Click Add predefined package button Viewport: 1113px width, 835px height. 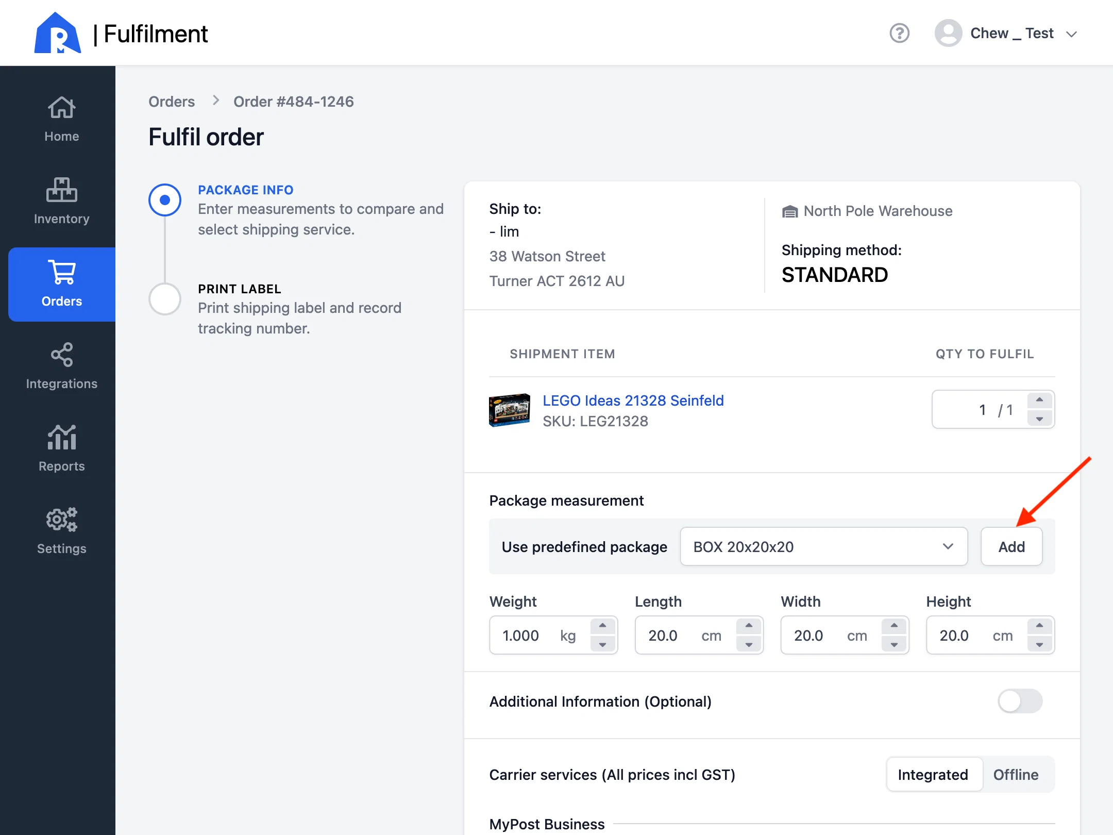tap(1011, 546)
